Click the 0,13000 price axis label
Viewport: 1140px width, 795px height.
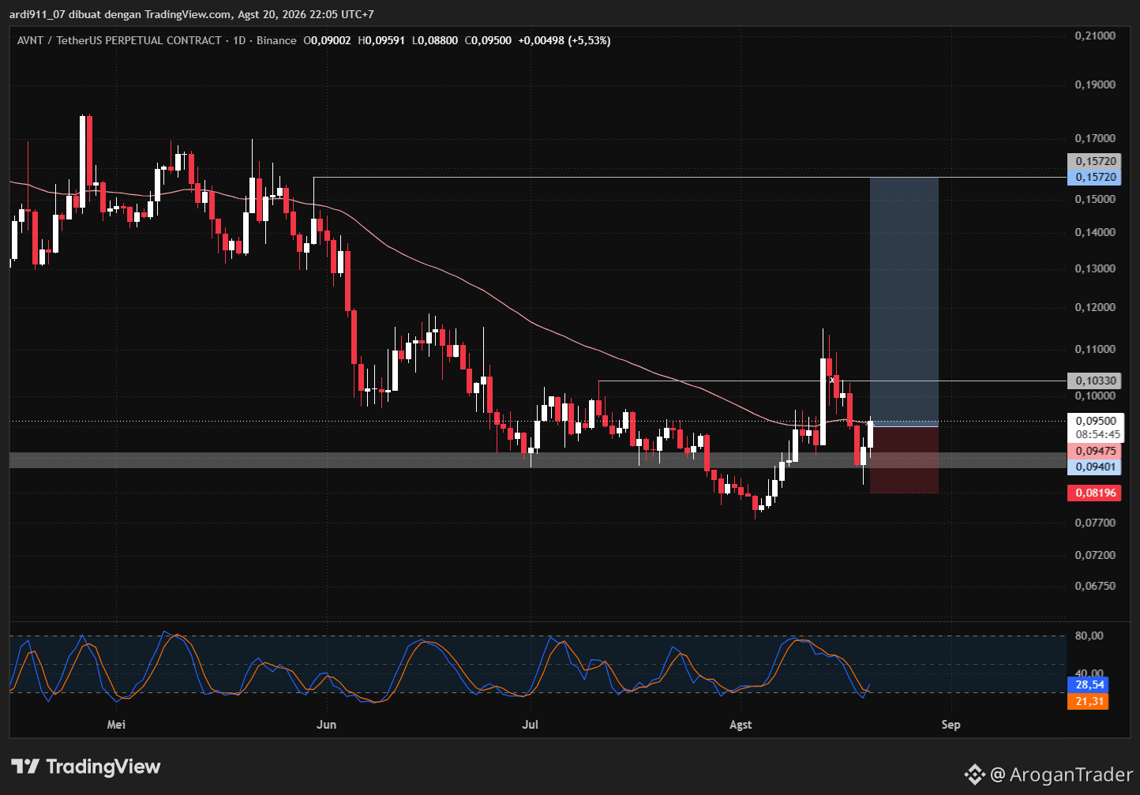click(1095, 268)
